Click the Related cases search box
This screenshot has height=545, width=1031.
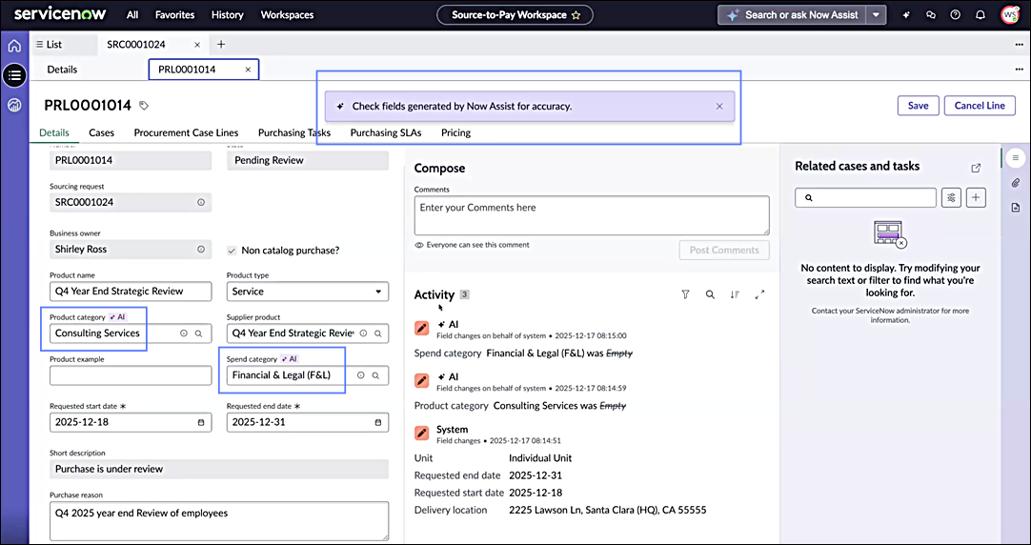pyautogui.click(x=865, y=197)
